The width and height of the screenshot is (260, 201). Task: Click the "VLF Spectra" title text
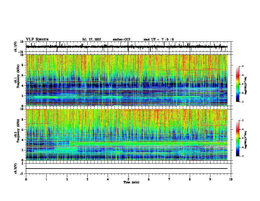[37, 39]
